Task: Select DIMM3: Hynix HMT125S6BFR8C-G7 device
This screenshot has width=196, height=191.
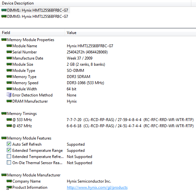Action: [x=38, y=17]
